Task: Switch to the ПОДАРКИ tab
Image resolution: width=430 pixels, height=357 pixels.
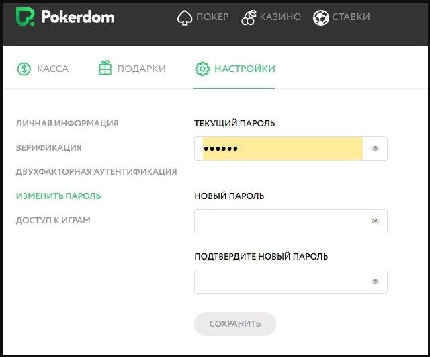Action: (141, 69)
